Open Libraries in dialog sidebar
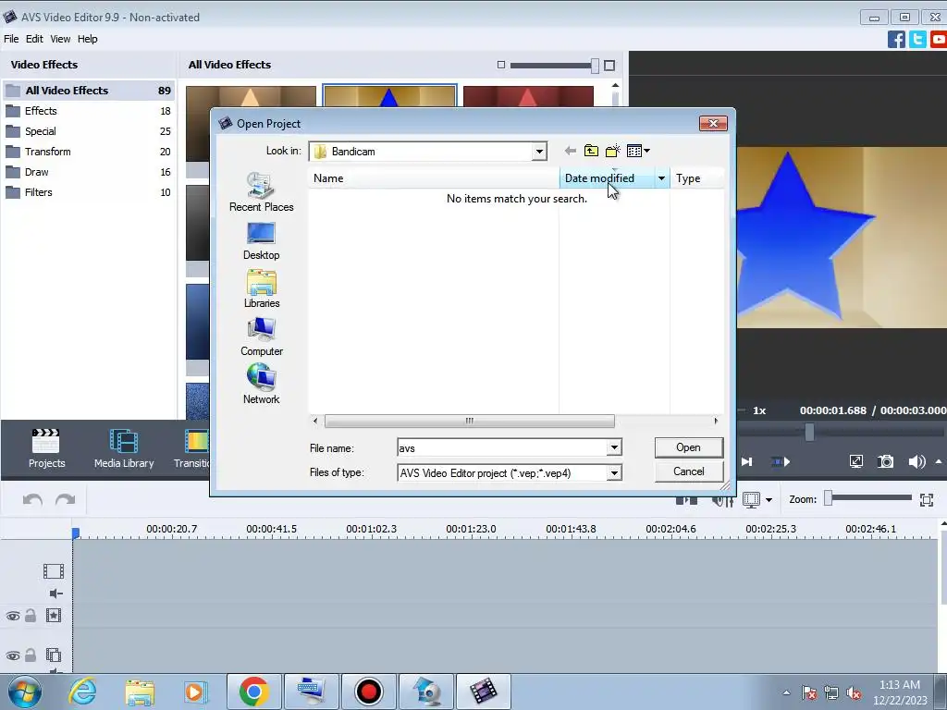 click(261, 289)
